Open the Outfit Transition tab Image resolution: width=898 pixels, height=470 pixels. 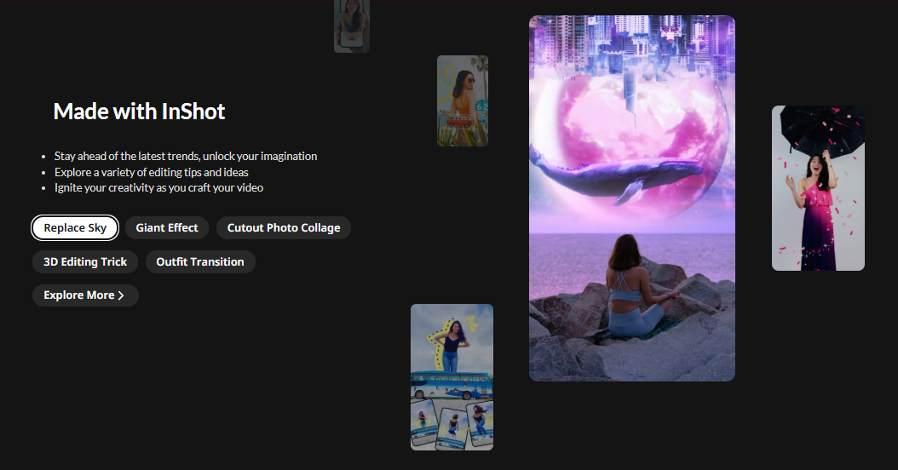point(200,261)
